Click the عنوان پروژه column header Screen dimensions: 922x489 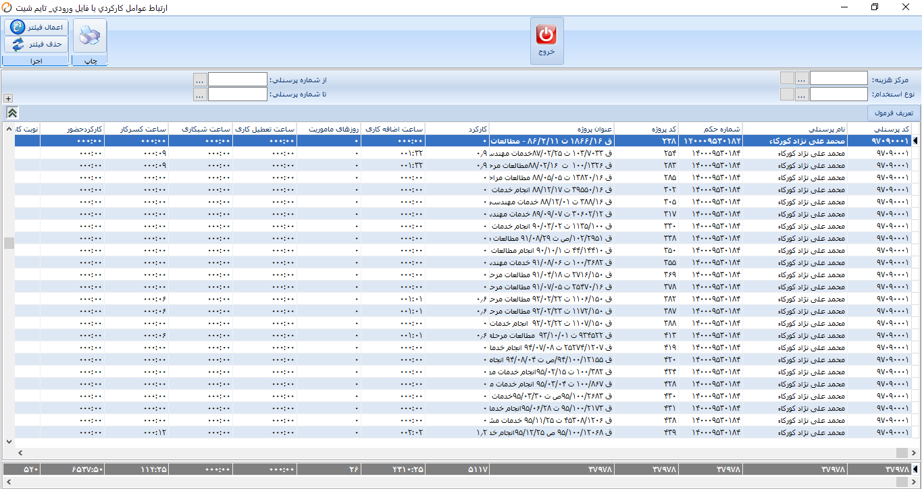pyautogui.click(x=552, y=129)
